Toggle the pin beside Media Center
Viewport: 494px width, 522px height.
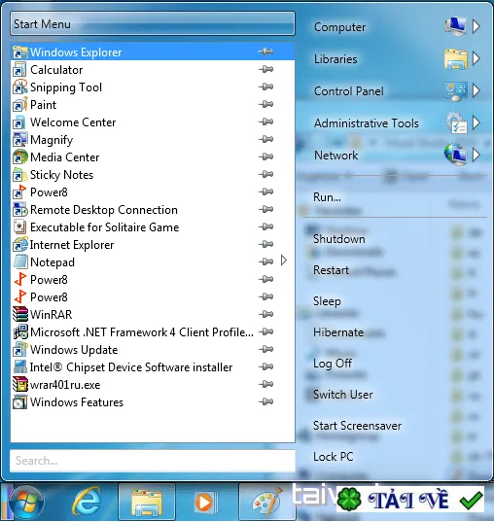(x=265, y=157)
